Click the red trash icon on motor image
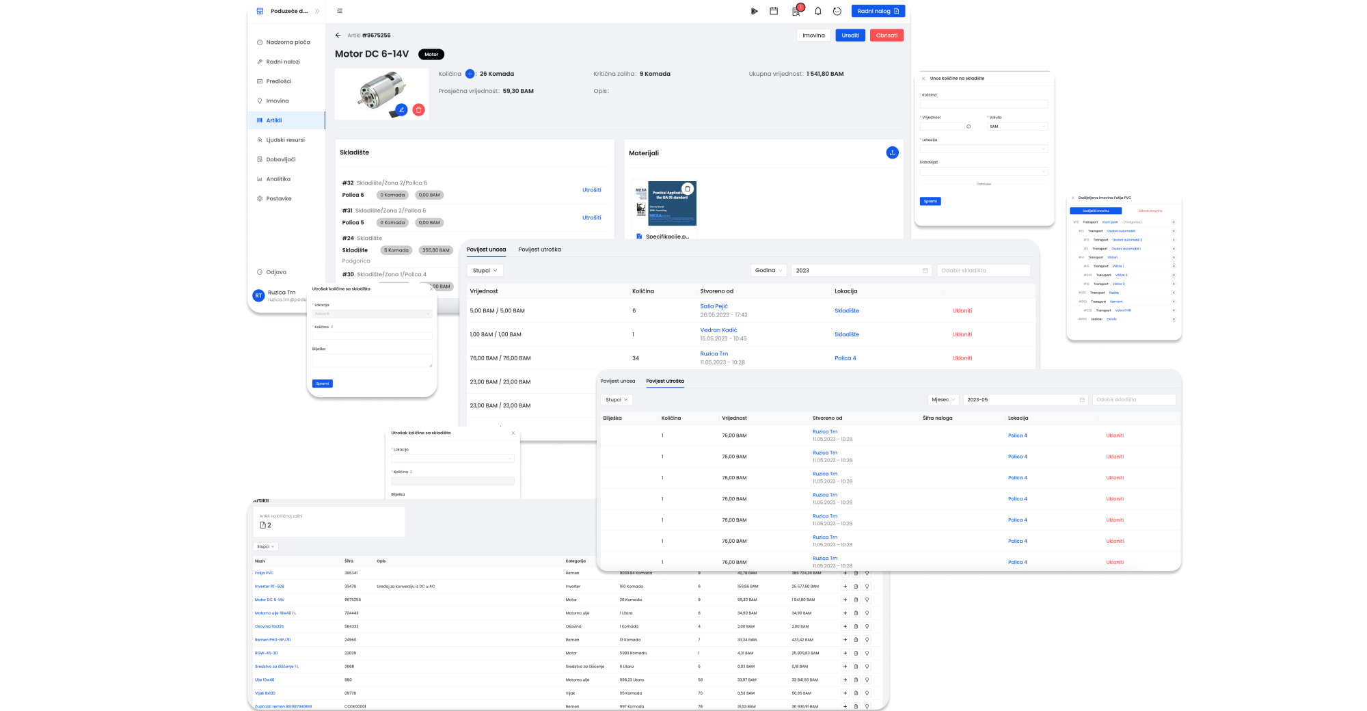Image resolution: width=1367 pixels, height=711 pixels. click(x=419, y=109)
